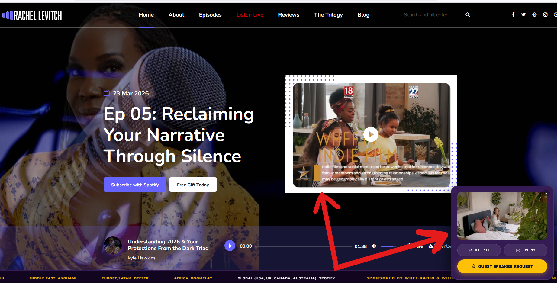Click the Free Gift Today button
This screenshot has width=557, height=283.
click(193, 185)
